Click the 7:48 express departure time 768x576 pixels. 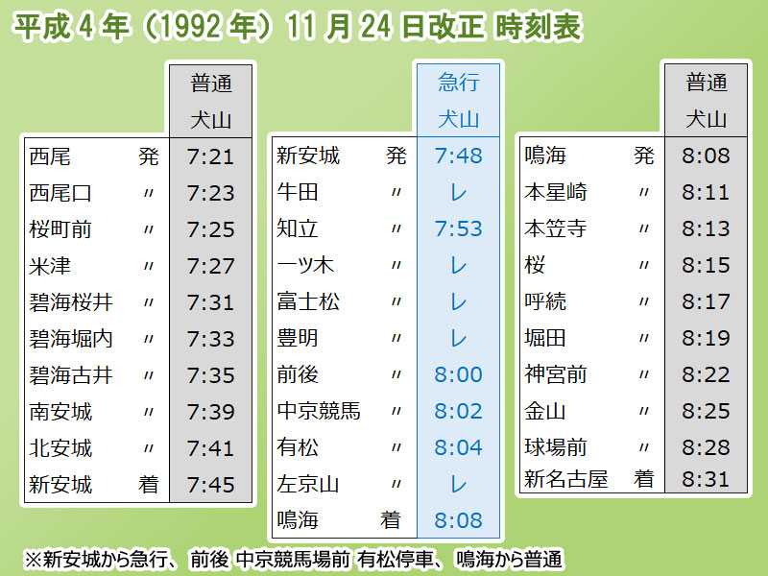tap(459, 156)
